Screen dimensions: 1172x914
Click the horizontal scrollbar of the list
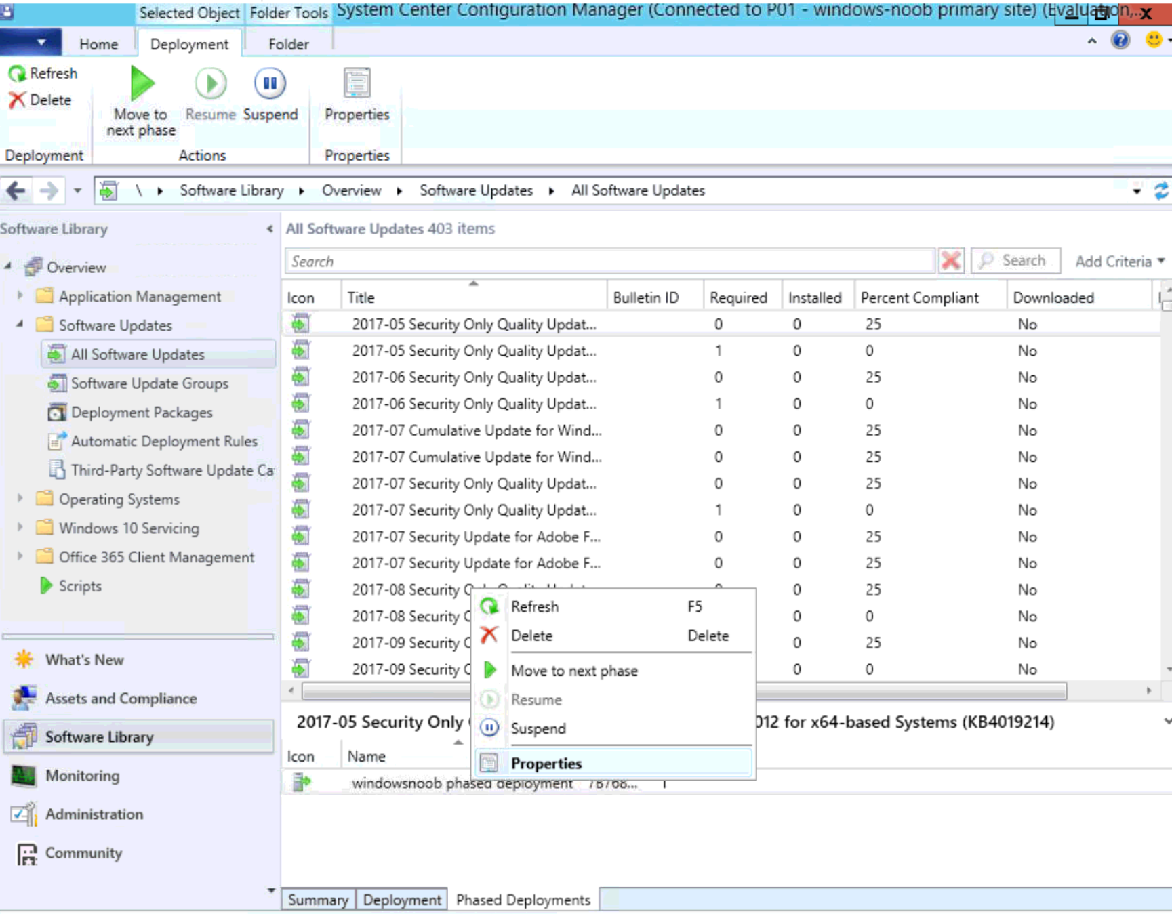pos(685,691)
